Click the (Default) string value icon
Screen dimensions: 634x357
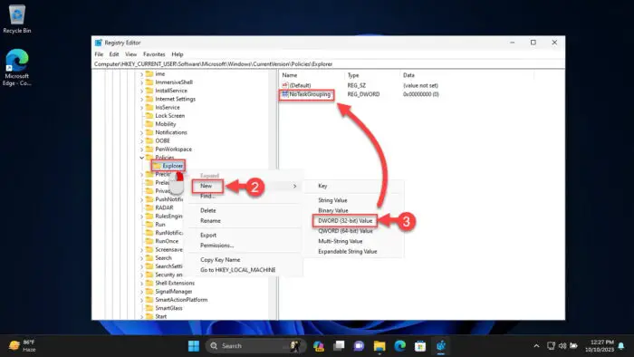[x=285, y=85]
